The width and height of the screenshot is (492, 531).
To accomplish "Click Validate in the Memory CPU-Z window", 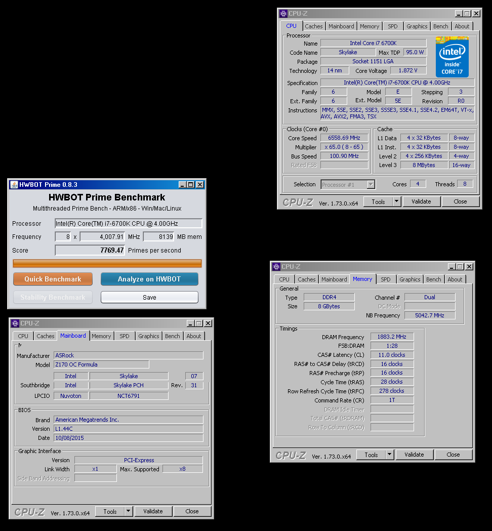I will point(414,455).
